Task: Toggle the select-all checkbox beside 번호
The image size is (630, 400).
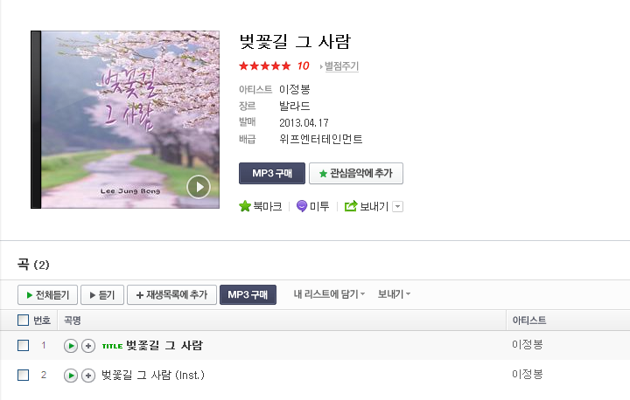Action: coord(24,321)
